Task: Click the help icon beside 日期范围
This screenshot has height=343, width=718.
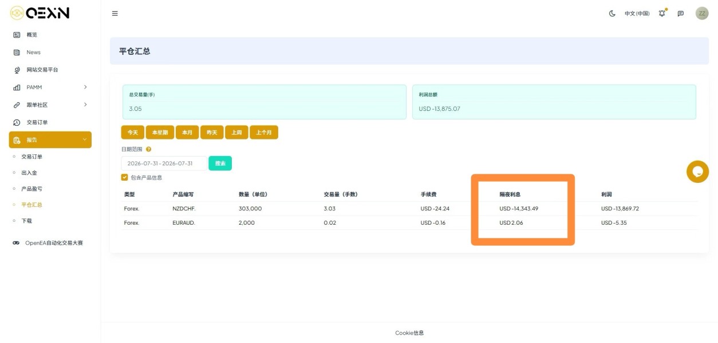Action: pos(148,149)
